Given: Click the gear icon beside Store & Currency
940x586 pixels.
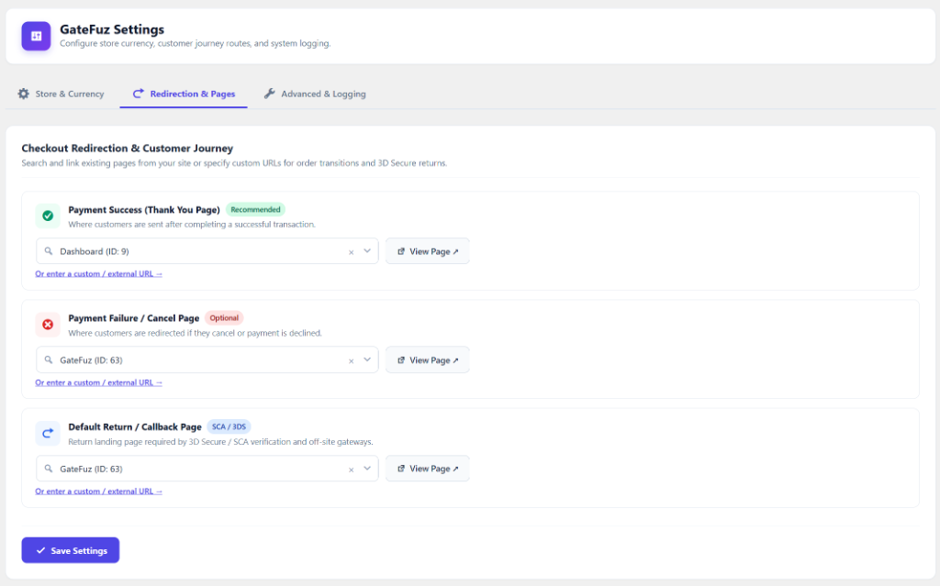Looking at the screenshot, I should click(x=23, y=94).
